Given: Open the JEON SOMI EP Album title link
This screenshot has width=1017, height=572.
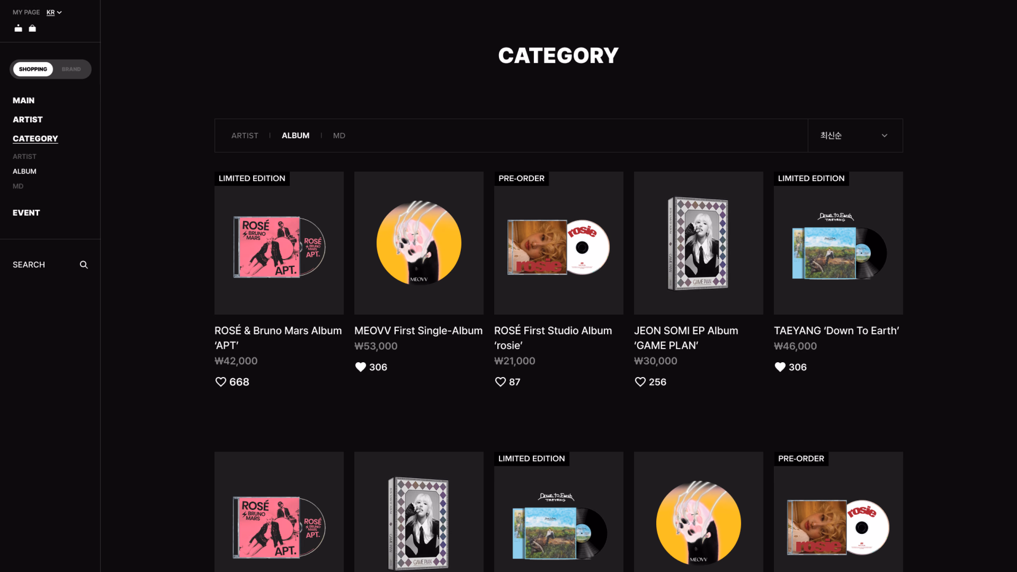Looking at the screenshot, I should (686, 338).
